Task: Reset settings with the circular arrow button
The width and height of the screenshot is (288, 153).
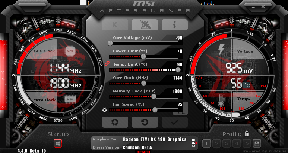Action: (145, 122)
